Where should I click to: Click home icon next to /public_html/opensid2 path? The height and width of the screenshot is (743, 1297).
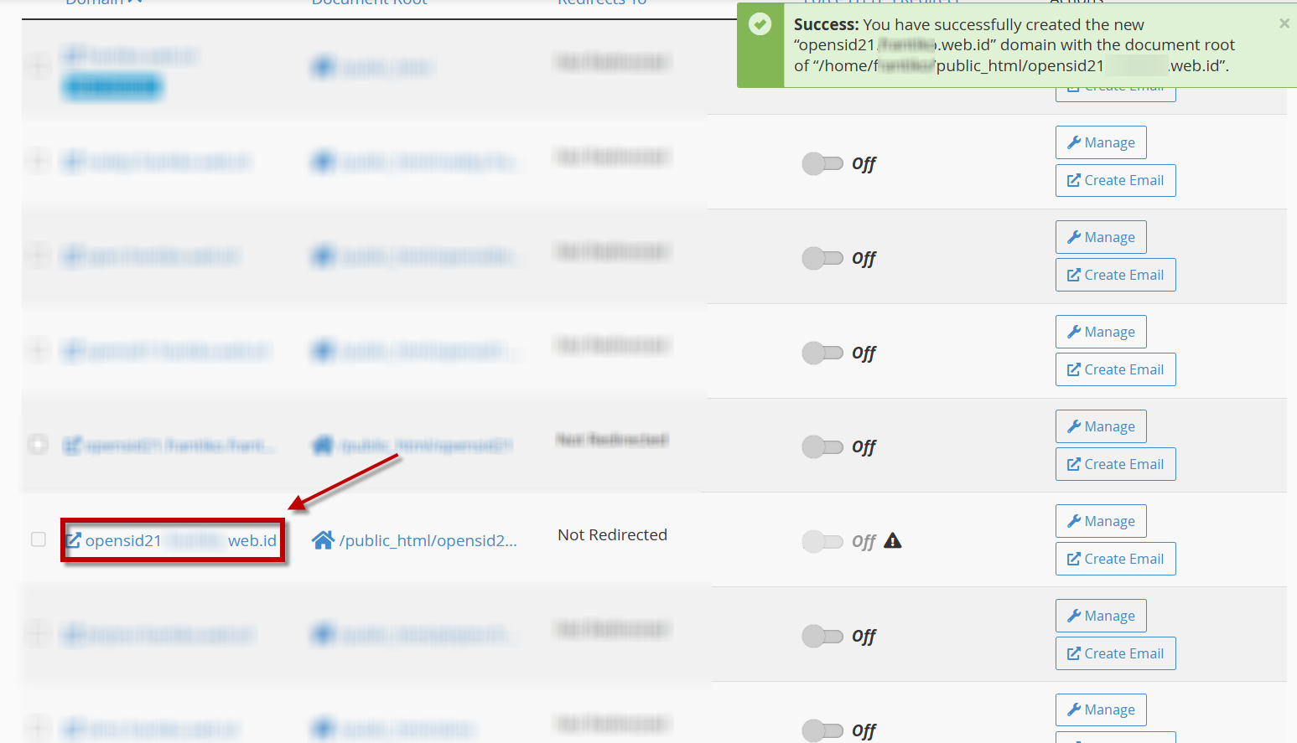point(323,540)
